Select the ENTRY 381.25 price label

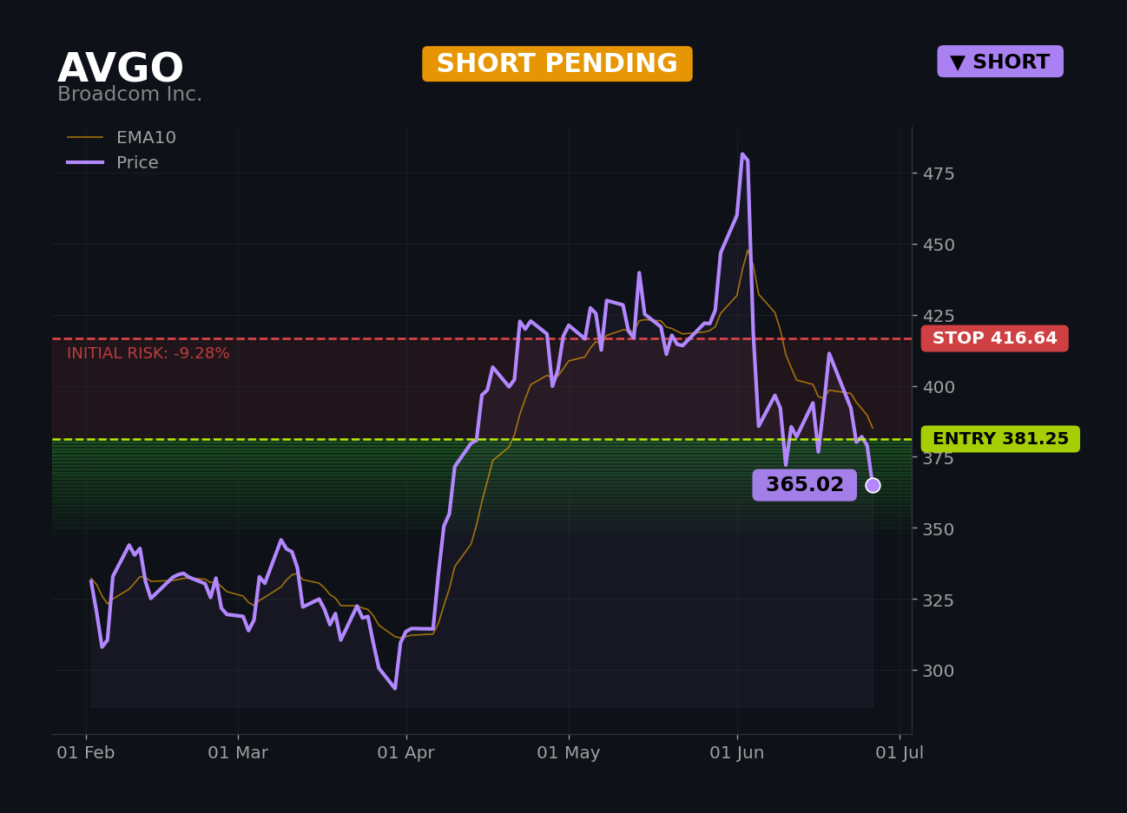[1000, 439]
